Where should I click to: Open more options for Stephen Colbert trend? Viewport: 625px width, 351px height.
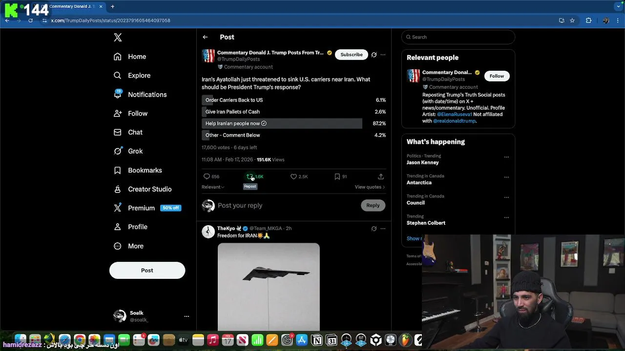click(506, 217)
